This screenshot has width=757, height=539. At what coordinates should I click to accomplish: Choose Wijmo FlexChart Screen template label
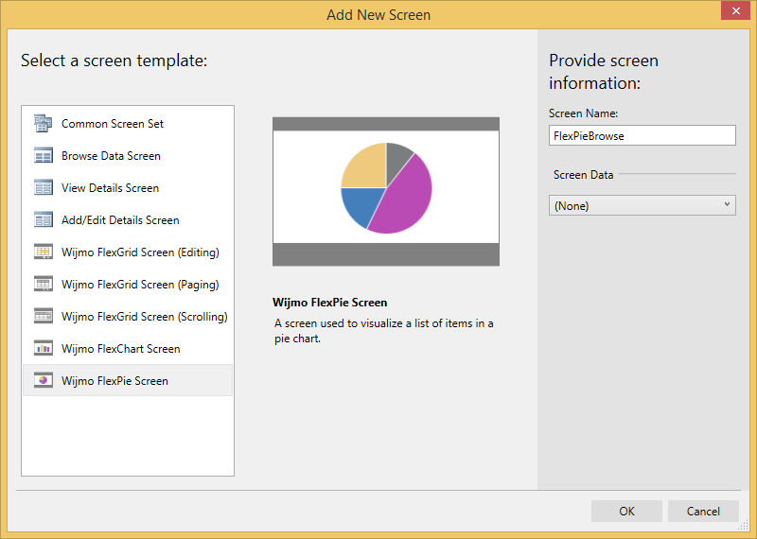pos(120,349)
